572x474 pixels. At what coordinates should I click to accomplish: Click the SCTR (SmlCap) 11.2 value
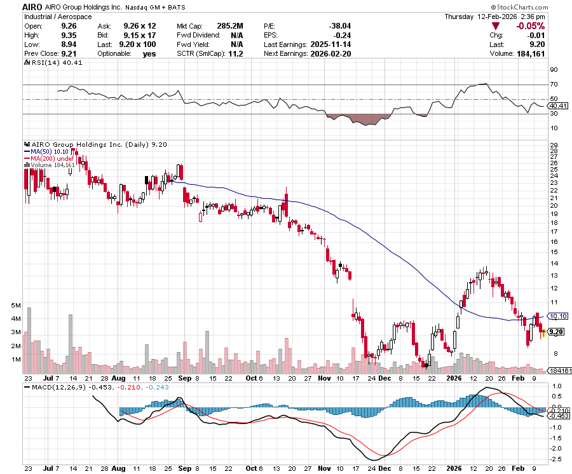coord(236,53)
